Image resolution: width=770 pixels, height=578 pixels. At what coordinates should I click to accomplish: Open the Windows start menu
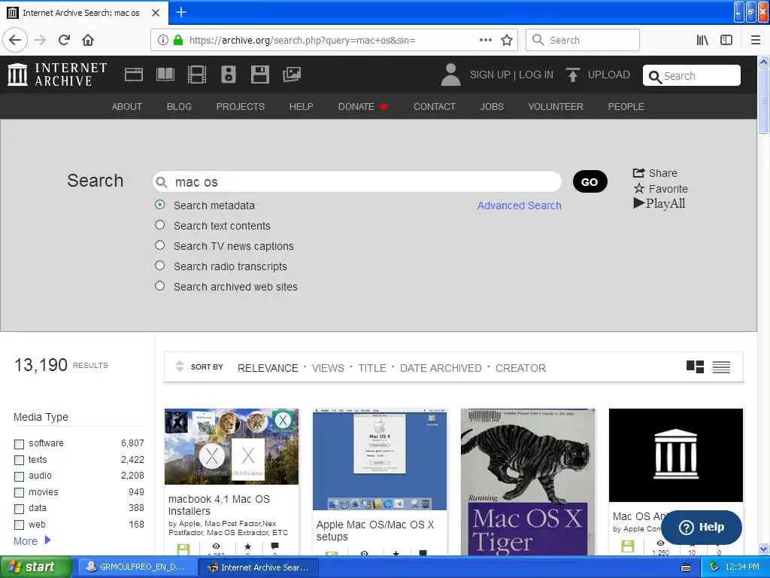click(35, 567)
